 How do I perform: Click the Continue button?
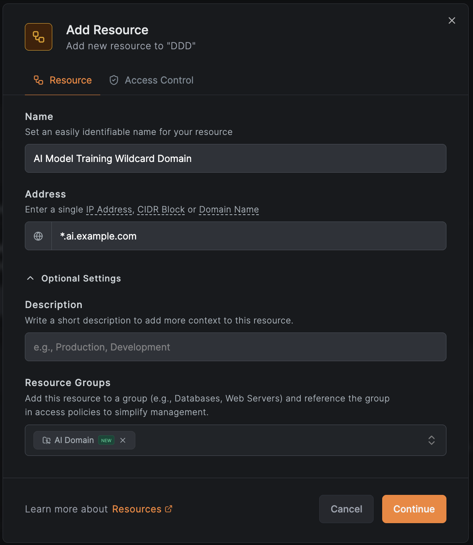tap(414, 509)
